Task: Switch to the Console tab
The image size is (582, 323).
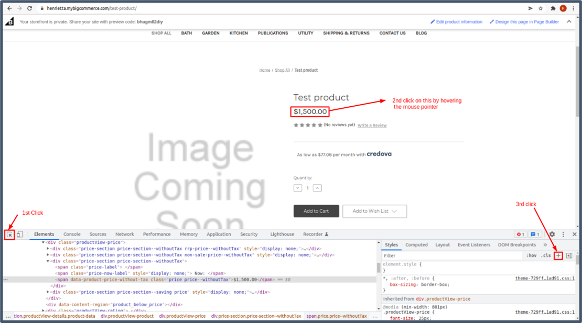Action: tap(72, 235)
